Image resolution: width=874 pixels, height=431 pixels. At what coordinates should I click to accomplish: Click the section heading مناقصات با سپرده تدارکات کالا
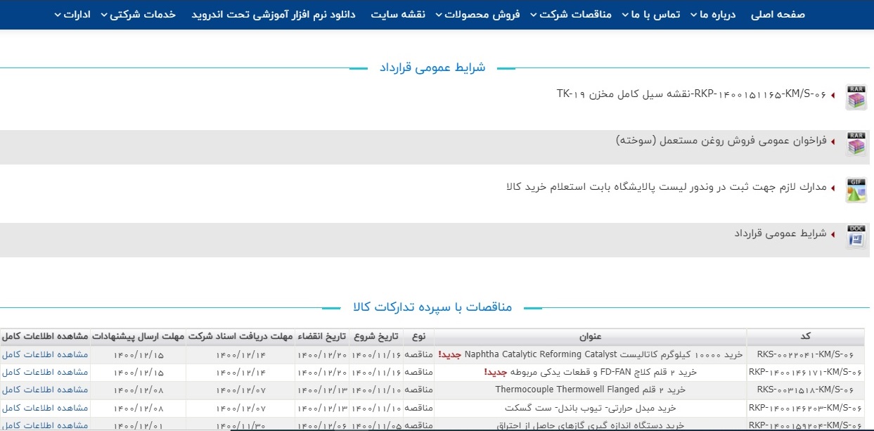click(432, 307)
